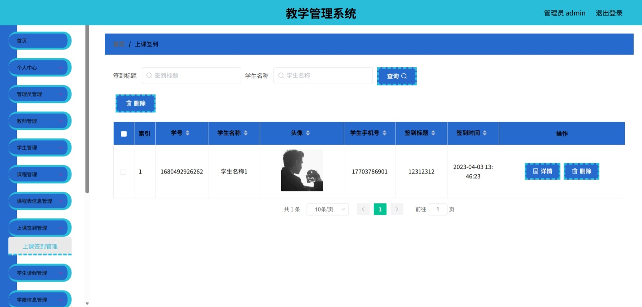642x307 pixels.
Task: Click cell 1680492926262 student number
Action: (x=182, y=172)
